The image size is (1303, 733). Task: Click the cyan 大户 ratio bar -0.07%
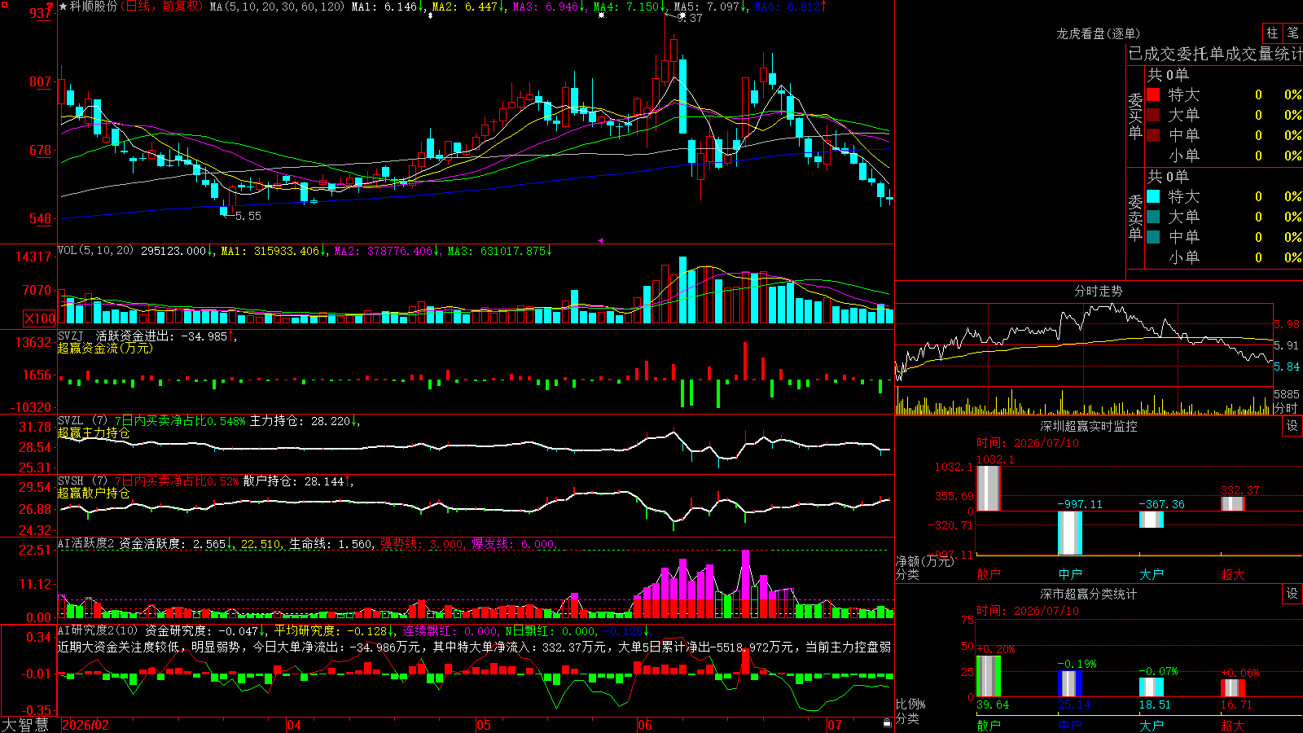(x=1152, y=687)
